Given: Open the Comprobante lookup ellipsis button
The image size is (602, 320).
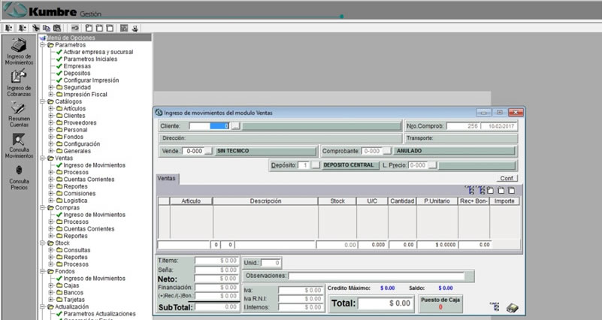Looking at the screenshot, I should click(387, 151).
